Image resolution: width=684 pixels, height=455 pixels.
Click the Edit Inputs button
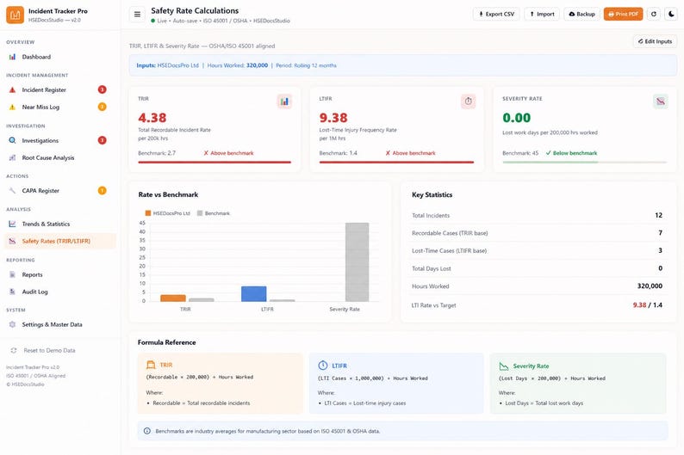pos(655,41)
